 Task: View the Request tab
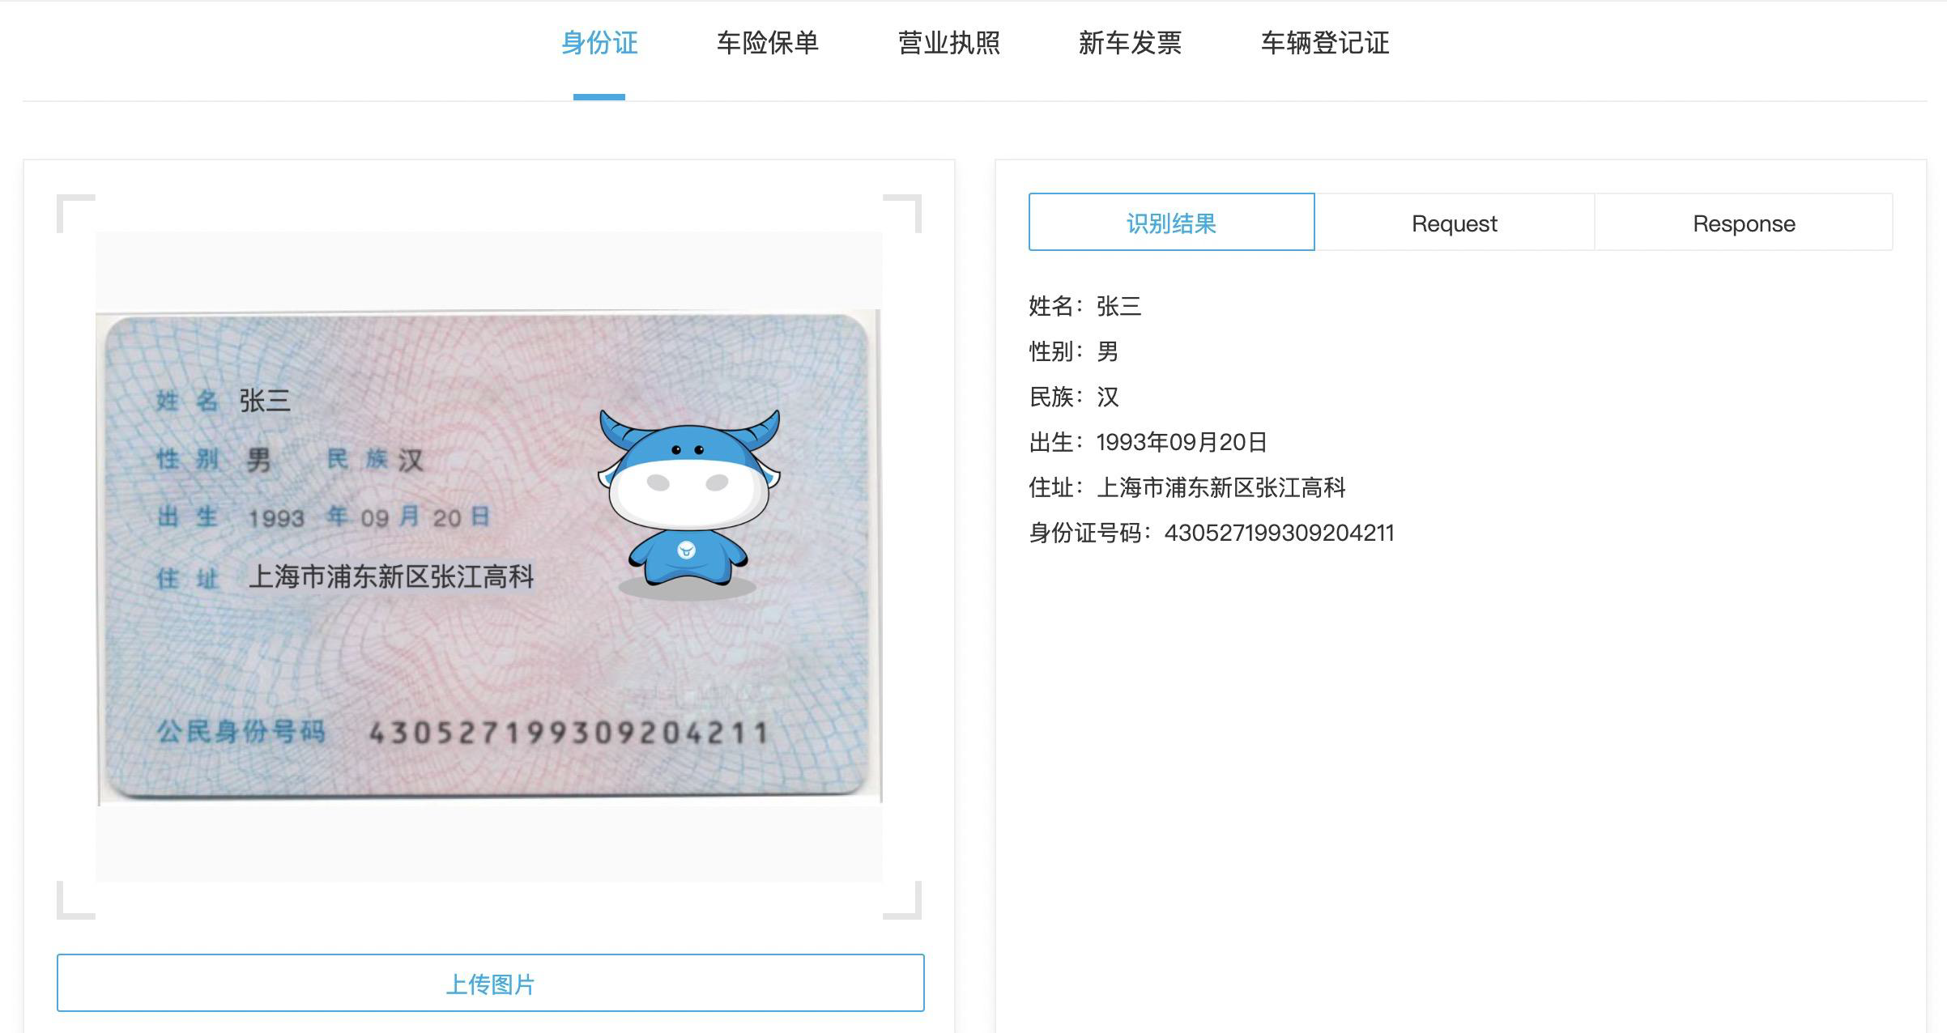coord(1454,222)
